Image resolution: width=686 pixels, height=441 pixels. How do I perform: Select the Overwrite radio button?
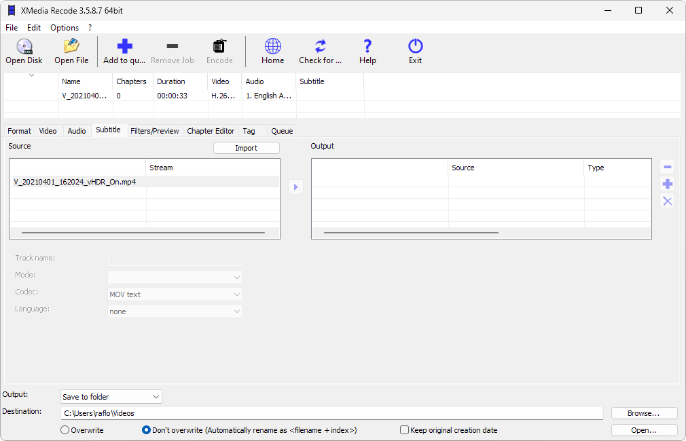click(x=65, y=430)
